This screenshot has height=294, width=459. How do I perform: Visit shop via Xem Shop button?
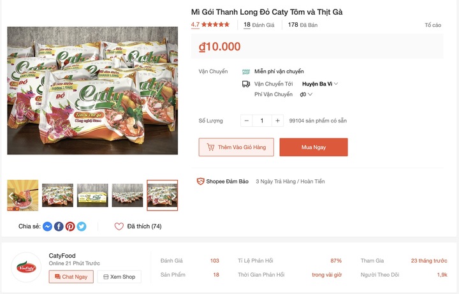coord(119,277)
